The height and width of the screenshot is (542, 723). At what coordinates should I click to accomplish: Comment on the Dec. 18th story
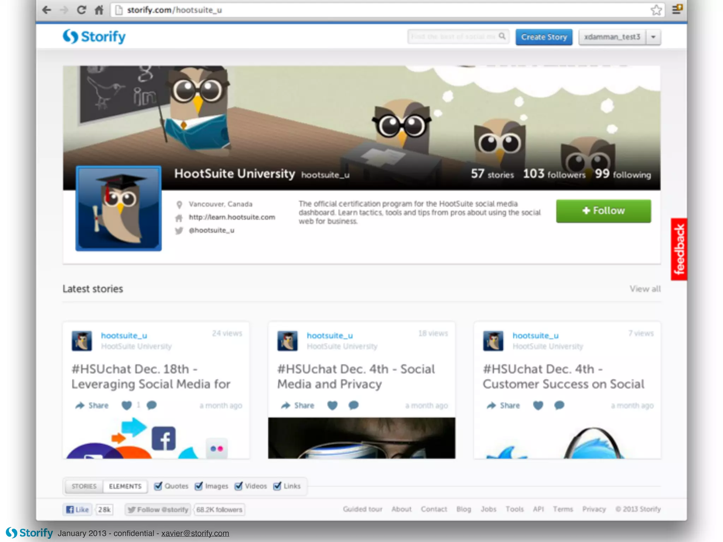point(151,405)
